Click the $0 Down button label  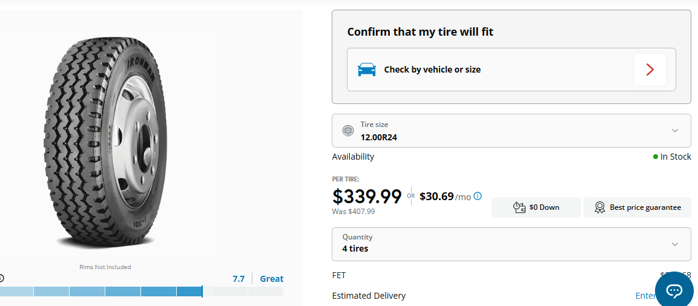tap(544, 207)
